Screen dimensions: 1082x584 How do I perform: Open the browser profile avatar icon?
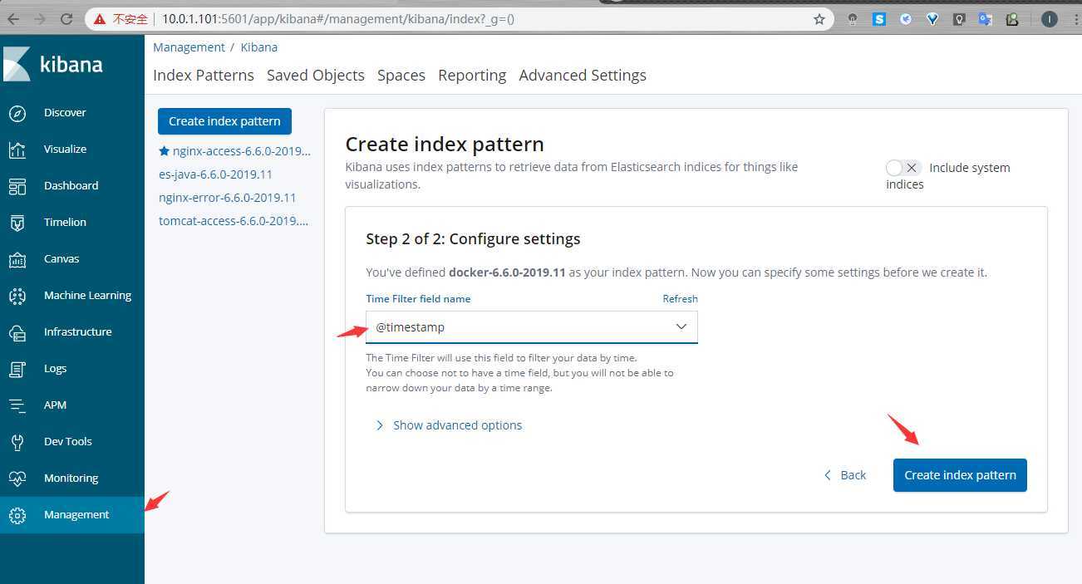point(1050,18)
